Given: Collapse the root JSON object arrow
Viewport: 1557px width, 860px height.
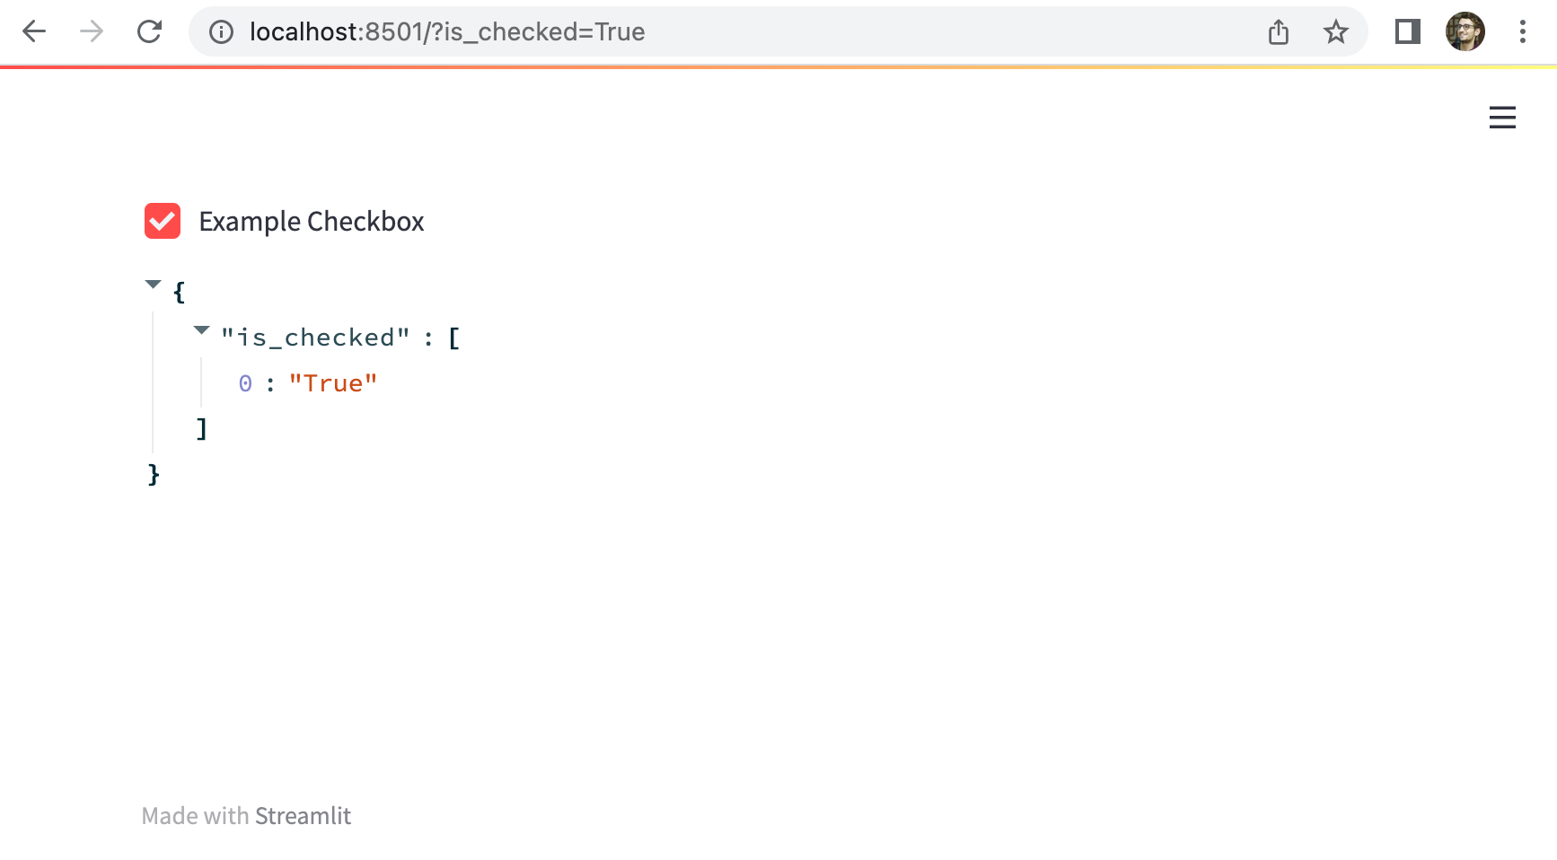Looking at the screenshot, I should tap(154, 285).
